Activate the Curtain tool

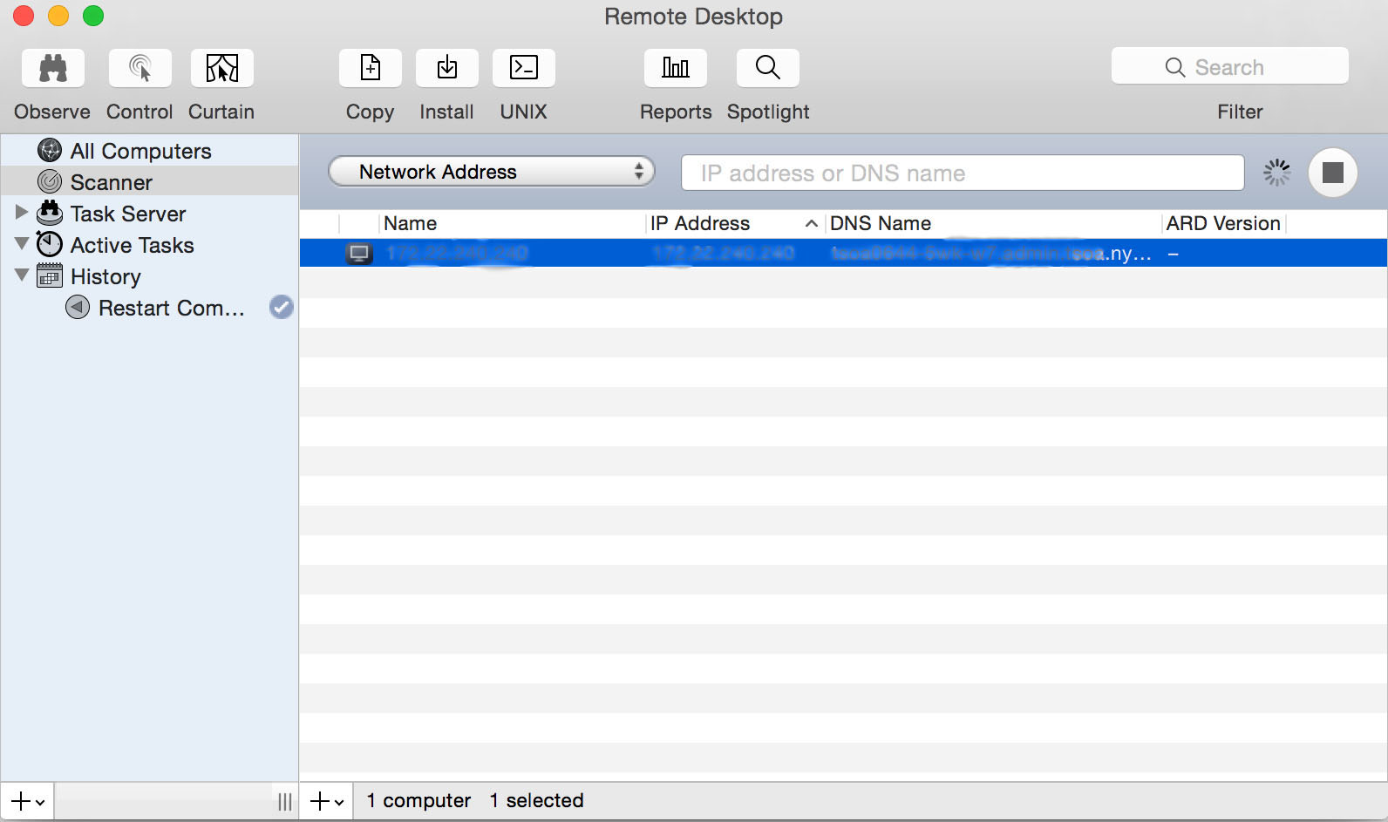pos(221,68)
